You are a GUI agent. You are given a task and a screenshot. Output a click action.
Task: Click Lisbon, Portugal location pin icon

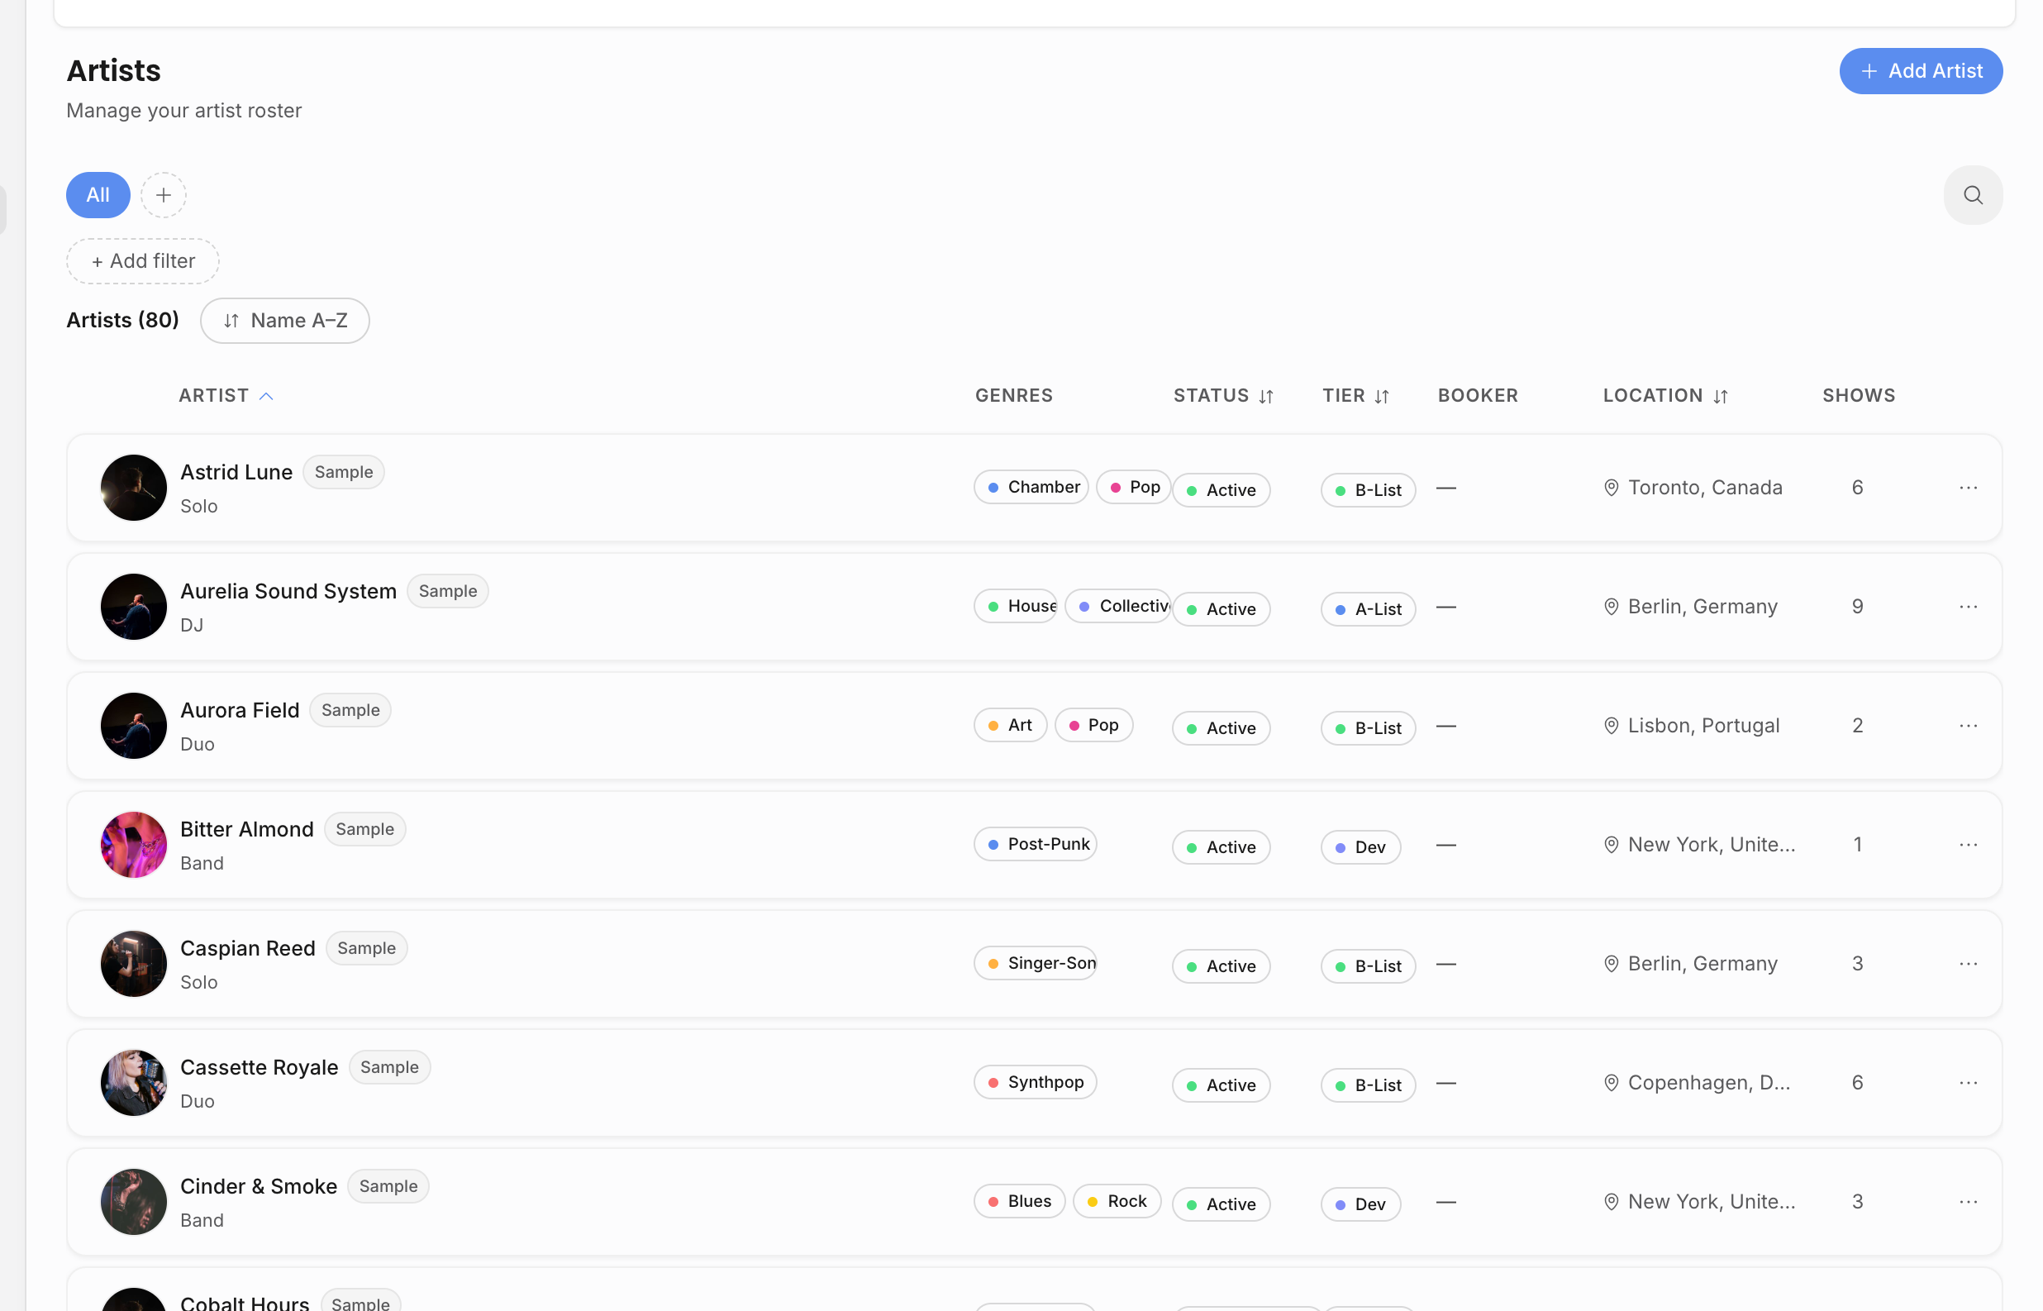pyautogui.click(x=1611, y=726)
